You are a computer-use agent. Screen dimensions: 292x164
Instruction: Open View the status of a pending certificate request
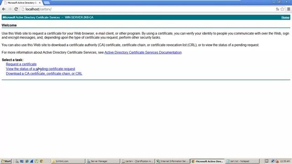(x=41, y=69)
